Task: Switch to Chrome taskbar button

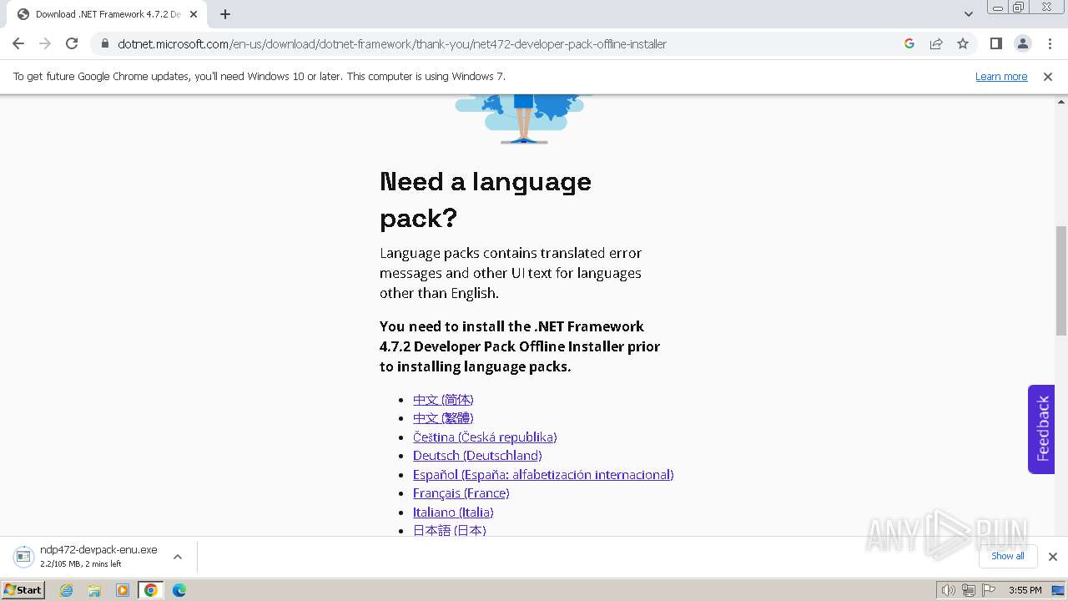Action: (151, 590)
